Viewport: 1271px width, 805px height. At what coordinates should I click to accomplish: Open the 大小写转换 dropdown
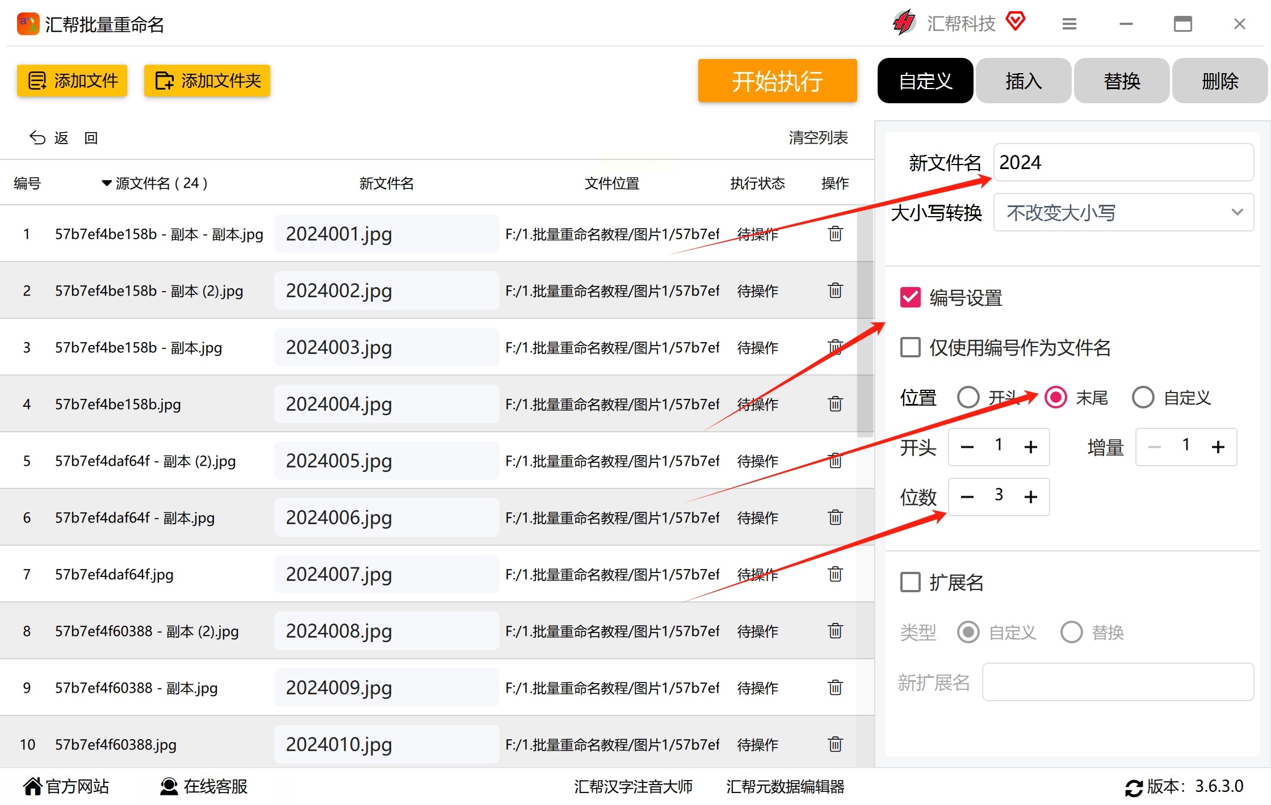pos(1123,212)
